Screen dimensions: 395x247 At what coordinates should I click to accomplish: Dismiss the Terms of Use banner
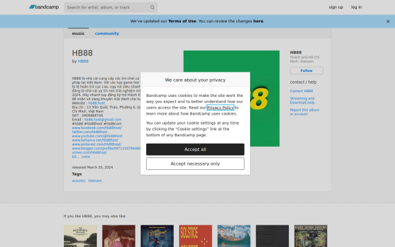point(388,22)
